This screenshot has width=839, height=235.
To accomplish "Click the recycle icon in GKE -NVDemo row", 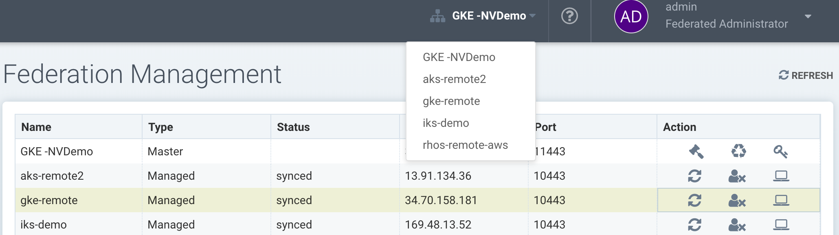I will [738, 151].
